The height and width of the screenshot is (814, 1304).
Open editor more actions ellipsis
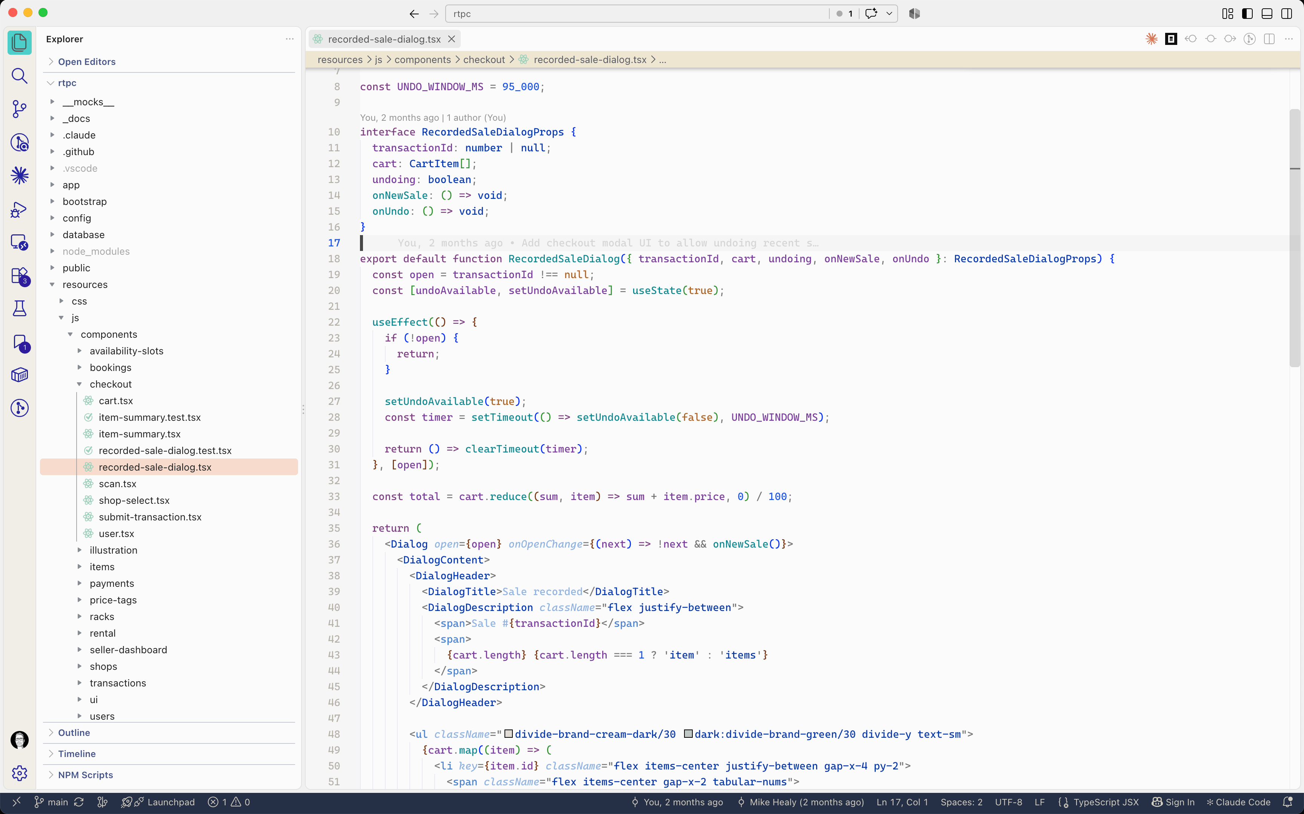1289,39
